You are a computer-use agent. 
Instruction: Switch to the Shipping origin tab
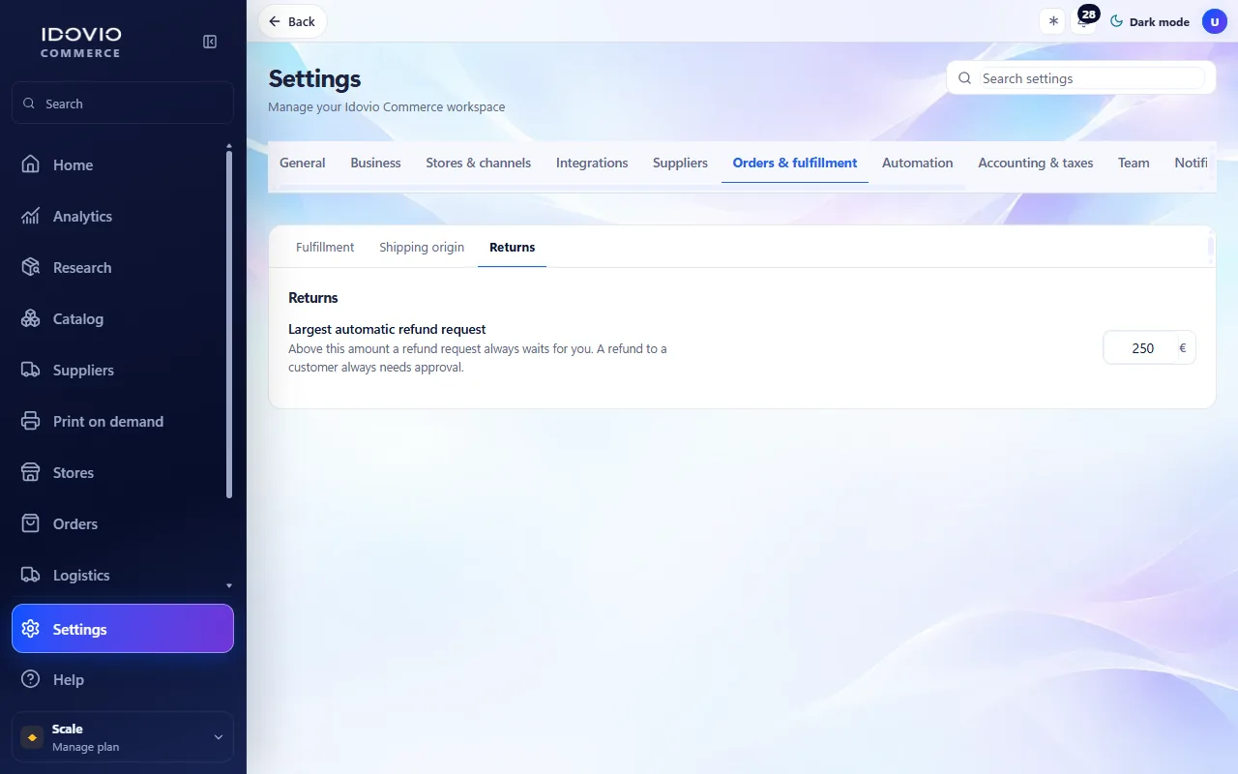click(x=422, y=248)
